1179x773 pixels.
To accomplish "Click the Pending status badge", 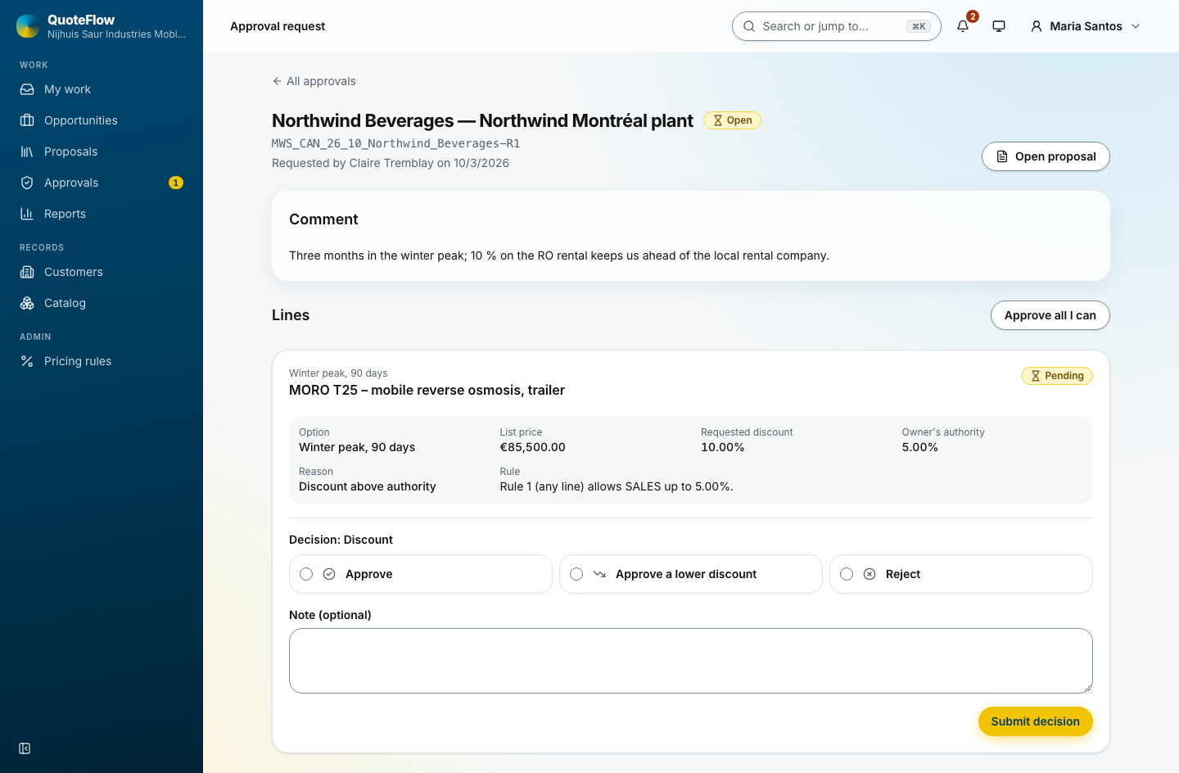I will click(1057, 376).
